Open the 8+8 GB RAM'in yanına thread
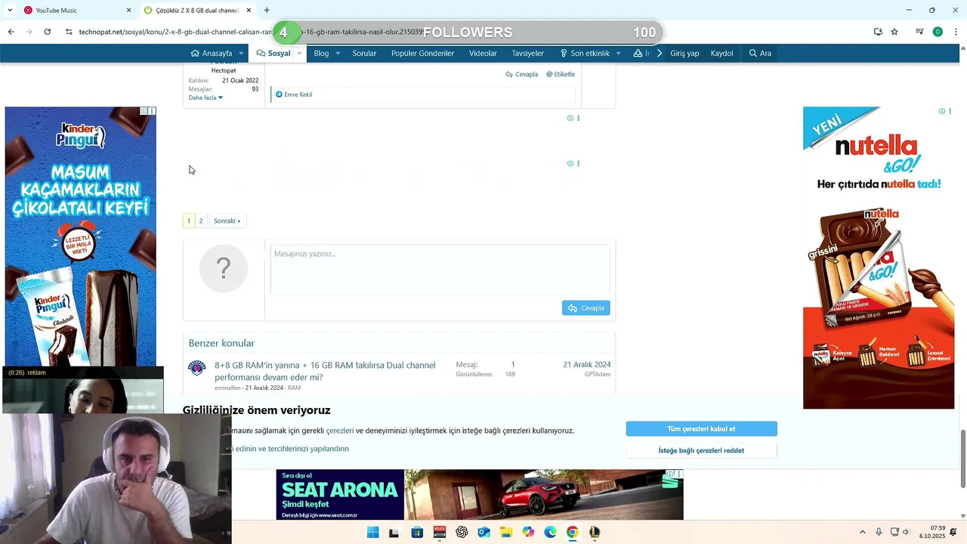967x544 pixels. (325, 371)
